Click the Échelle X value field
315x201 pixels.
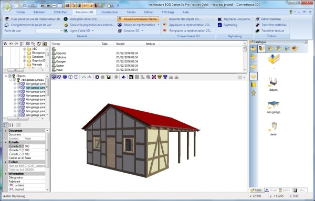(x=35, y=146)
